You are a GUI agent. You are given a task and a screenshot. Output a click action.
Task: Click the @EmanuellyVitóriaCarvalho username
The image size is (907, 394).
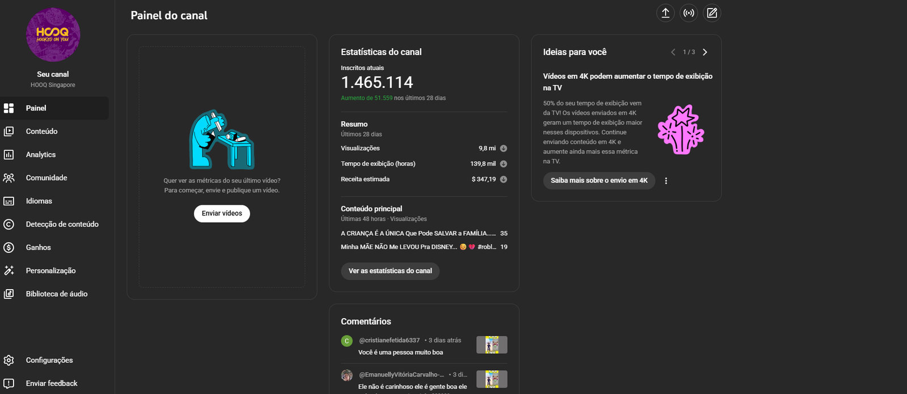pyautogui.click(x=401, y=375)
